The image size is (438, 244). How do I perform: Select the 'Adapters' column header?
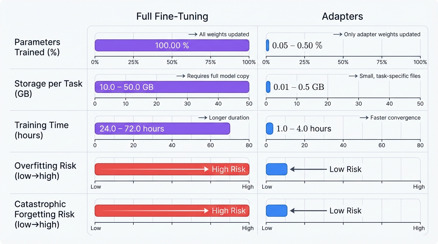pyautogui.click(x=342, y=16)
